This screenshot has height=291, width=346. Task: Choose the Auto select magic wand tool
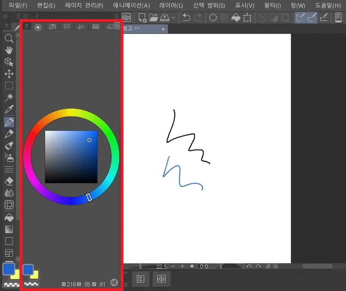(9, 98)
